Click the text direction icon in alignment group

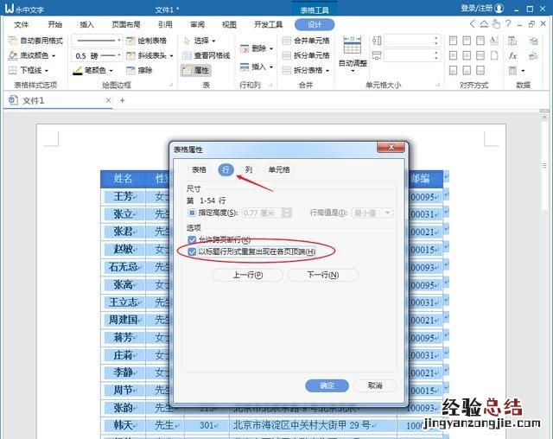point(494,41)
